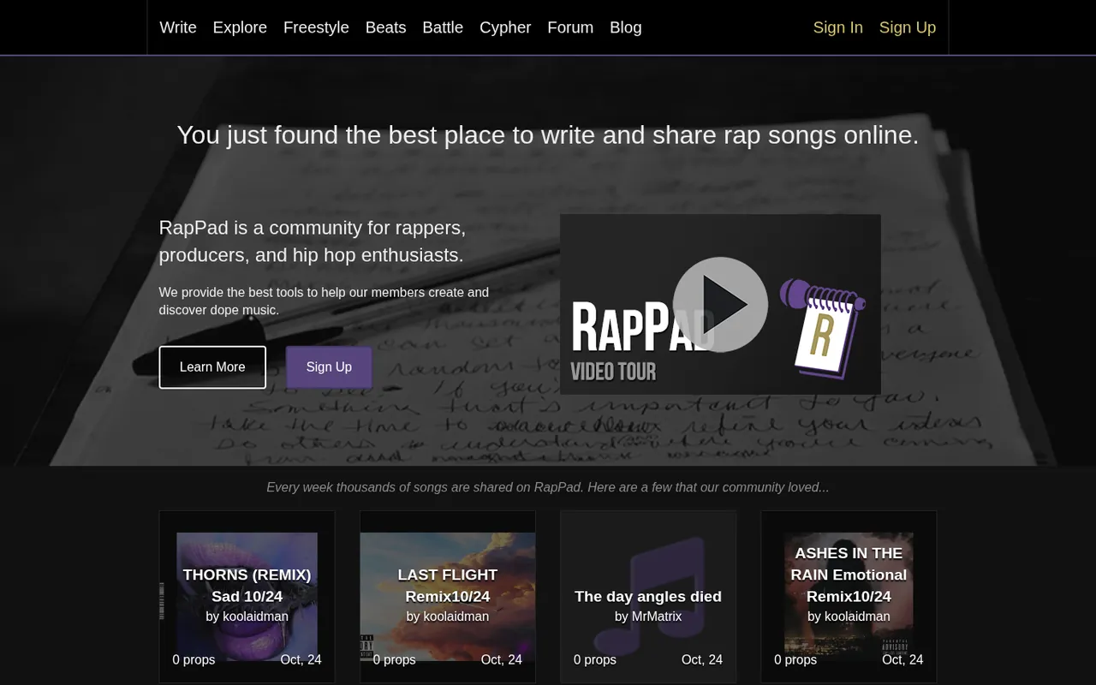
Task: Open the Blog link
Action: (x=626, y=27)
